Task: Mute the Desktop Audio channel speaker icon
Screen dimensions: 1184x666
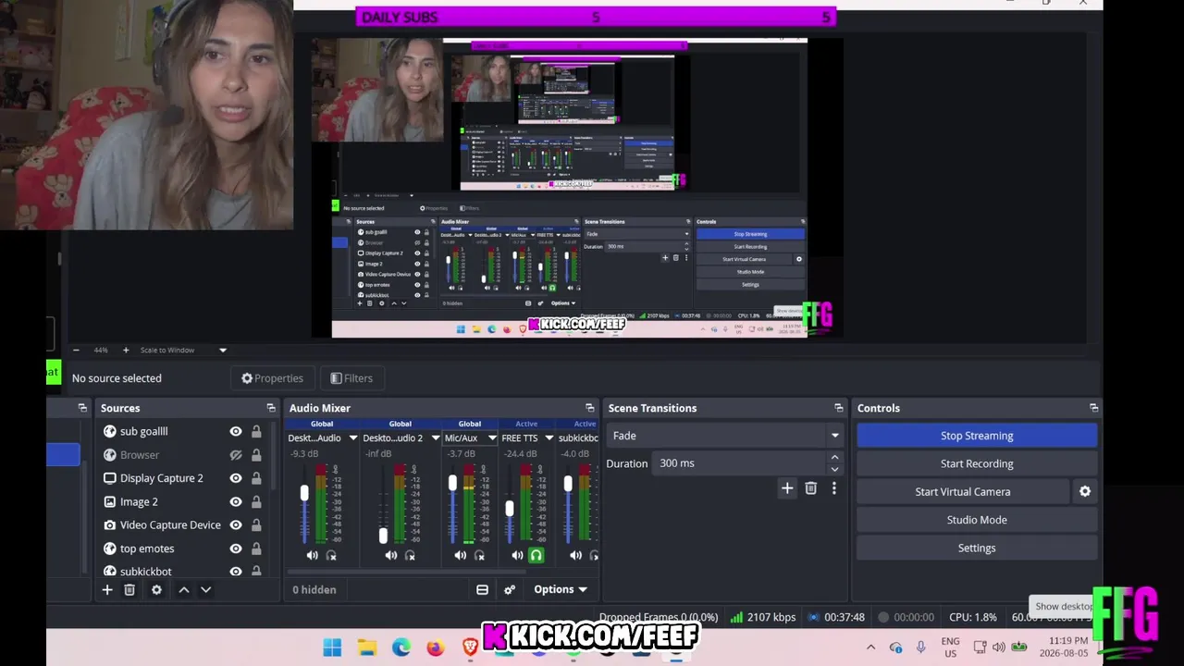Action: tap(312, 555)
